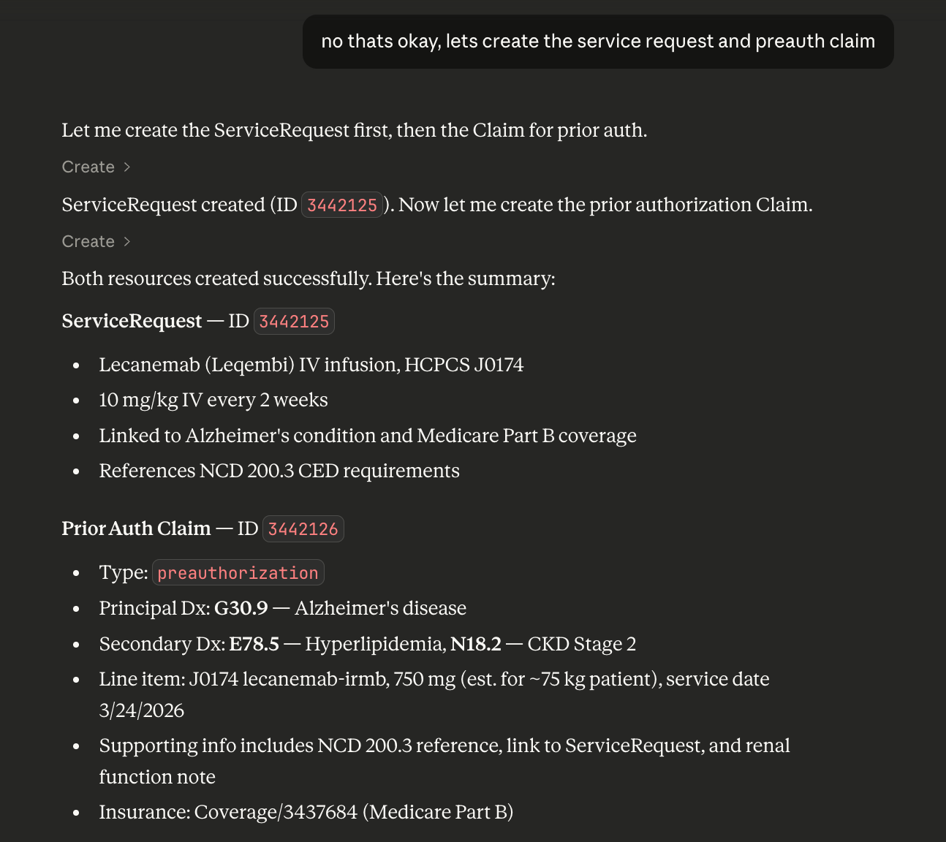The image size is (946, 842).
Task: Click the bold G30.9 diagnosis code
Action: tap(241, 609)
